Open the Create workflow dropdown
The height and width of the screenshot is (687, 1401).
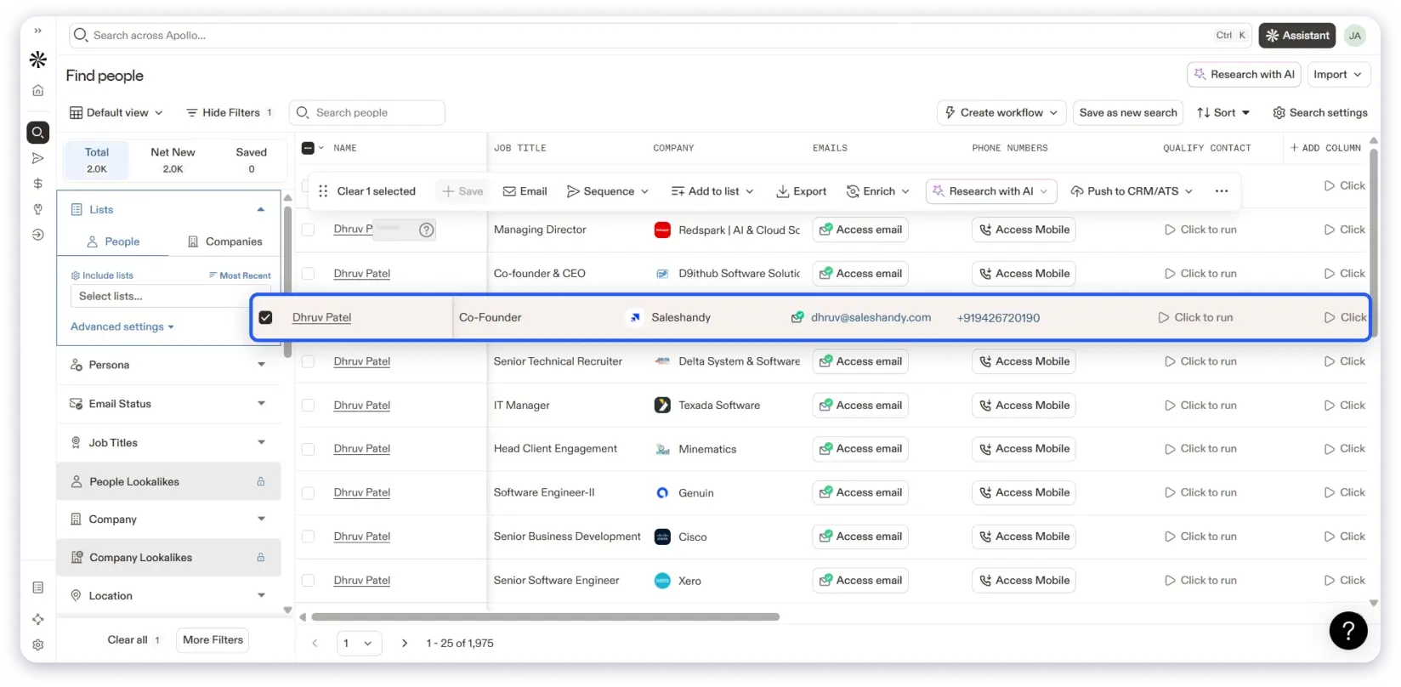pyautogui.click(x=1001, y=112)
